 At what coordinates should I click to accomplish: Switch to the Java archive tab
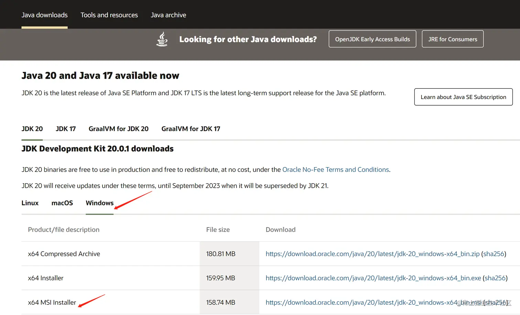tap(169, 15)
